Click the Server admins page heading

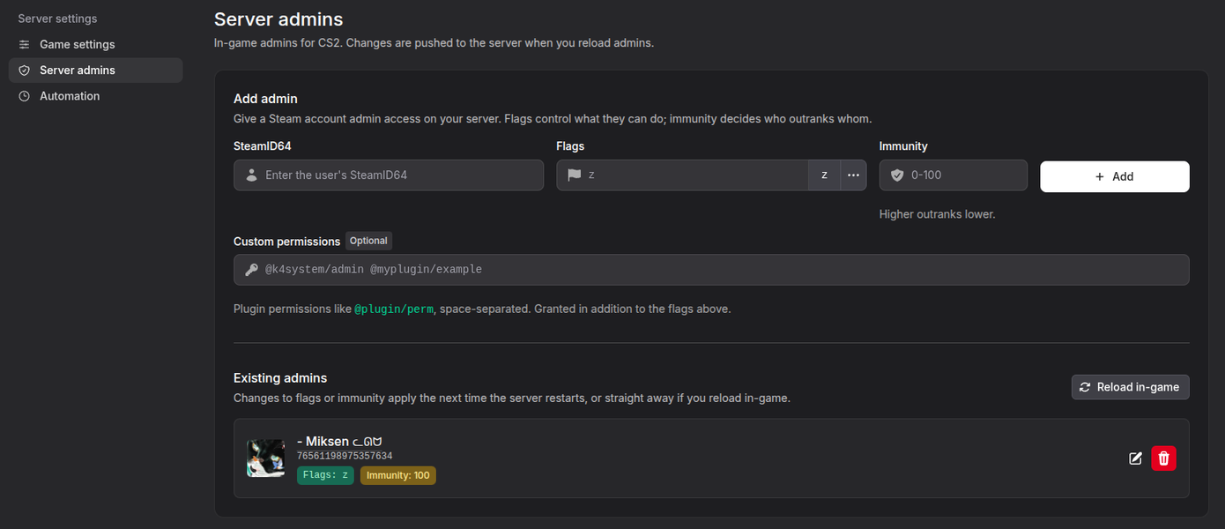point(278,19)
